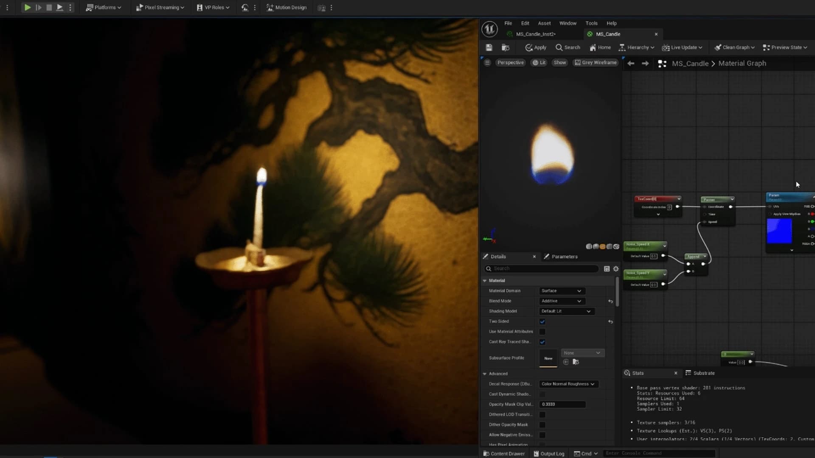Open the Blend Mode dropdown set to Additive
Viewport: 815px width, 458px height.
(561, 301)
